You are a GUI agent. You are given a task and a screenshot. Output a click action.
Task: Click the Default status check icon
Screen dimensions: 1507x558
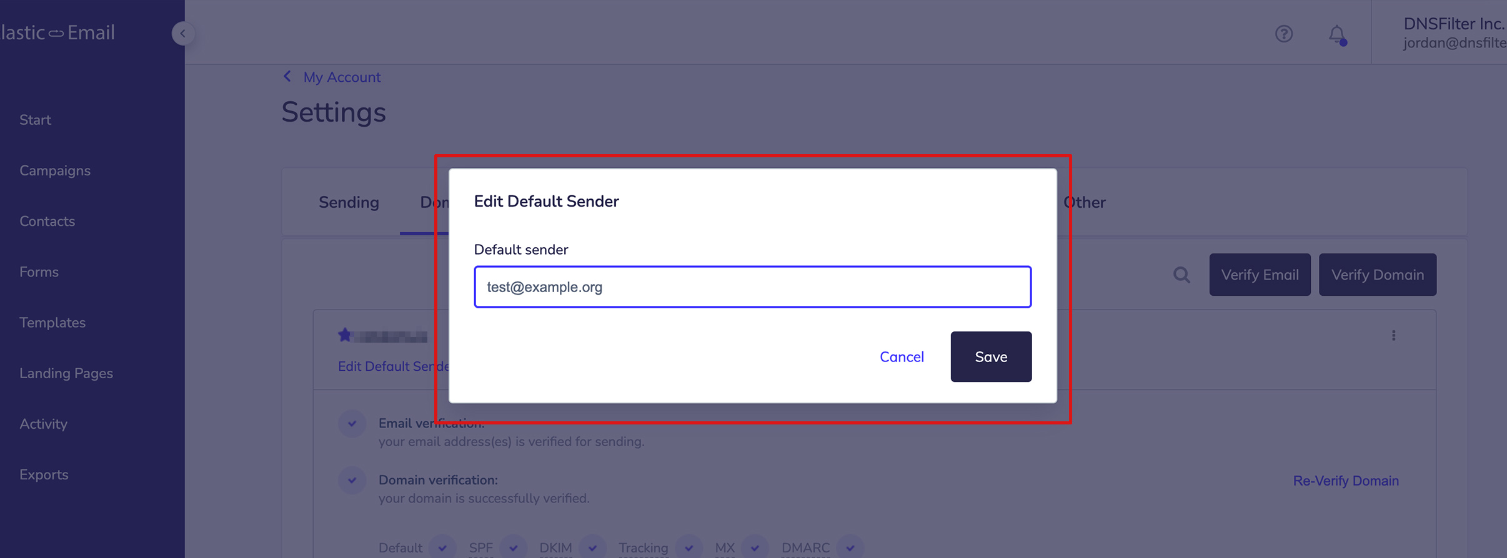(x=442, y=547)
